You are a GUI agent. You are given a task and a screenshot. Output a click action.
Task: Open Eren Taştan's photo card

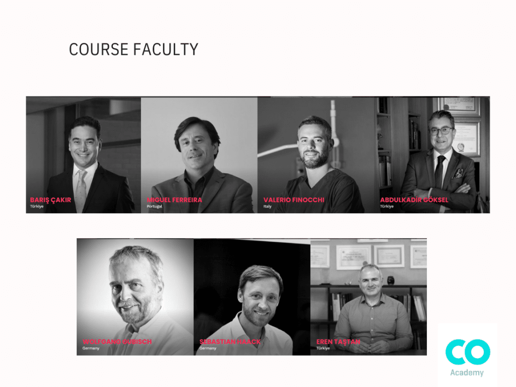pos(368,297)
